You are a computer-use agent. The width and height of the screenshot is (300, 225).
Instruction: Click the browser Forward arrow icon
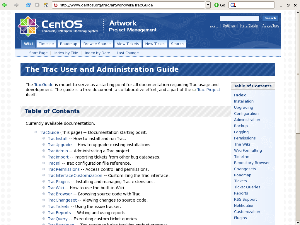(16, 5)
